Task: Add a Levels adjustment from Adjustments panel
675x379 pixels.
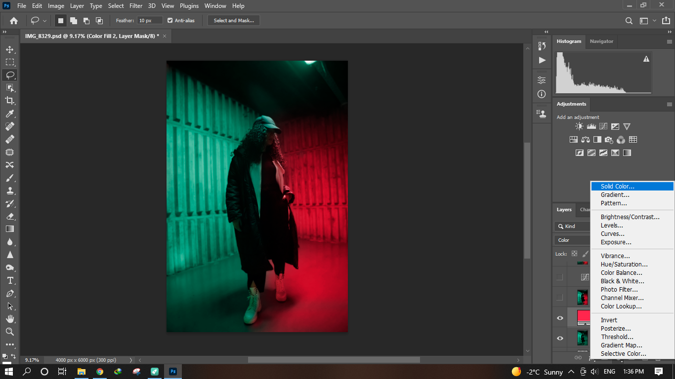Action: click(591, 126)
